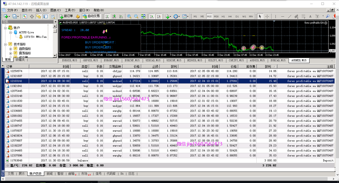Image resolution: width=339 pixels, height=183 pixels.
Task: Collapse the ACYFX-Live server node
Action: (10, 33)
